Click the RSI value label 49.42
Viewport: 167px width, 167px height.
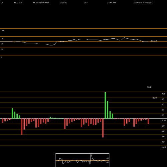click(154, 41)
